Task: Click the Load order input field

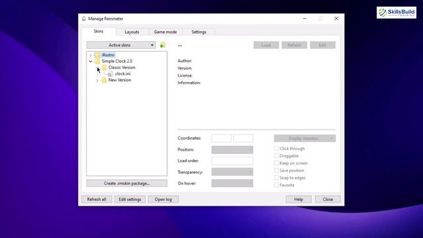Action: (232, 161)
